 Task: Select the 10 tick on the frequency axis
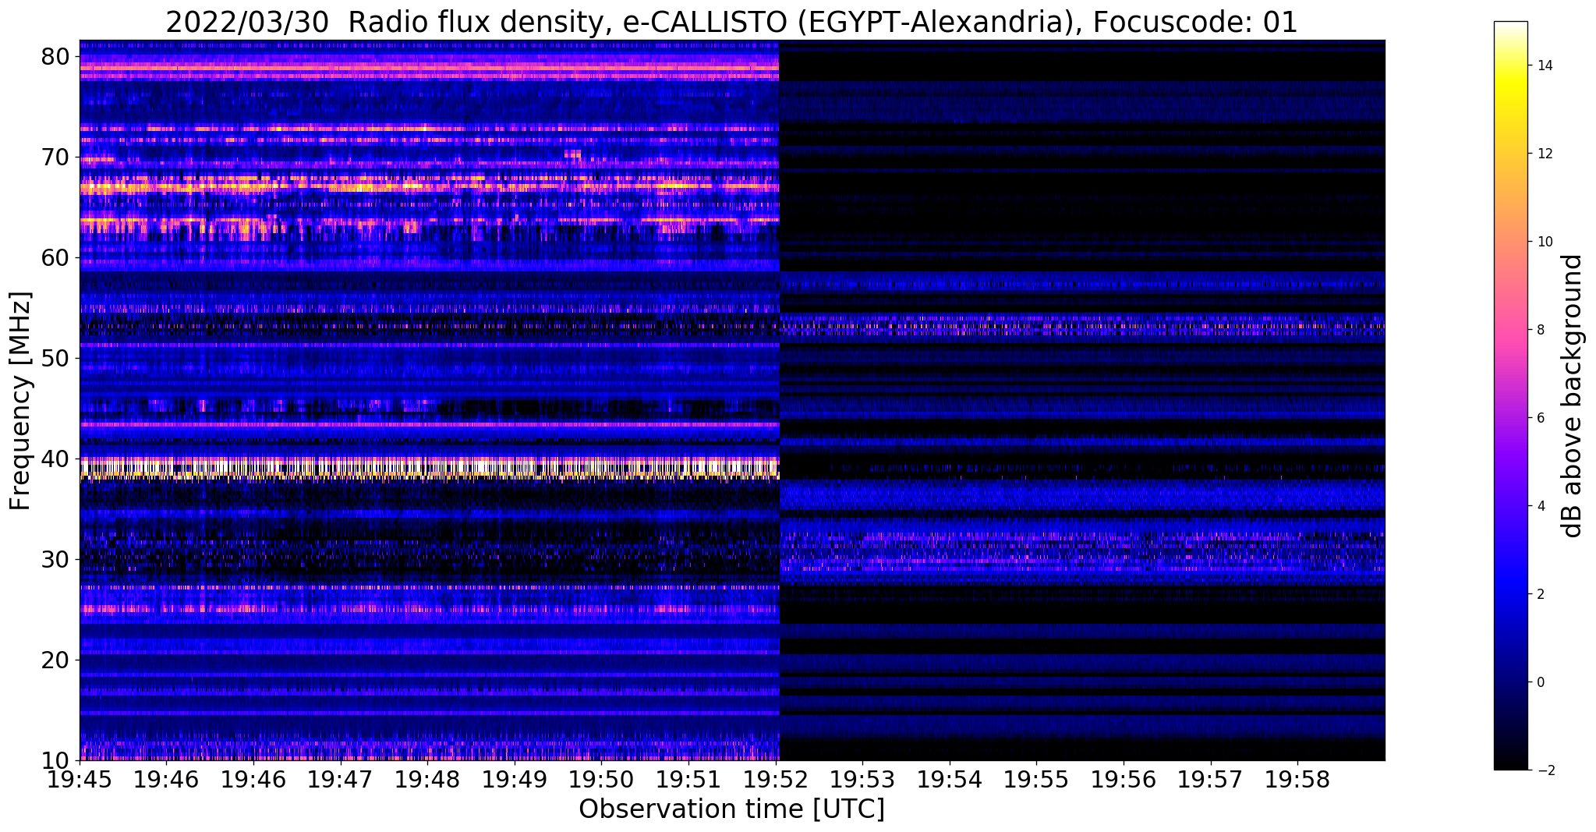(x=56, y=759)
